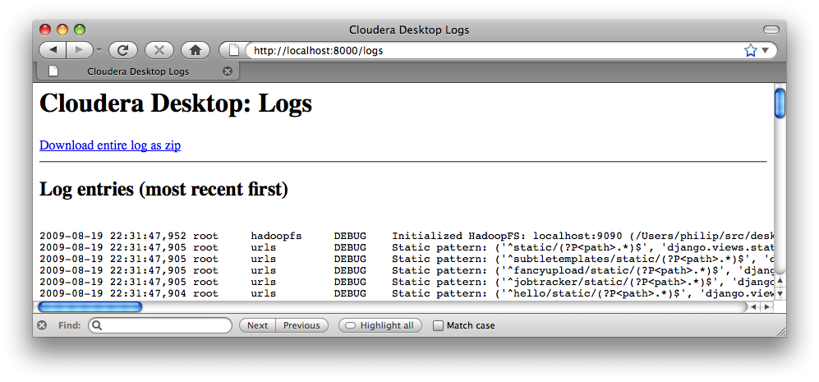The width and height of the screenshot is (819, 382).
Task: Enable the Match case checkbox
Action: [x=438, y=325]
